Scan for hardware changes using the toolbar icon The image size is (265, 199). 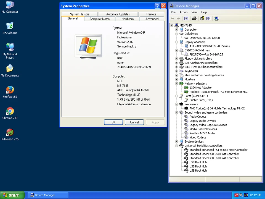click(216, 19)
